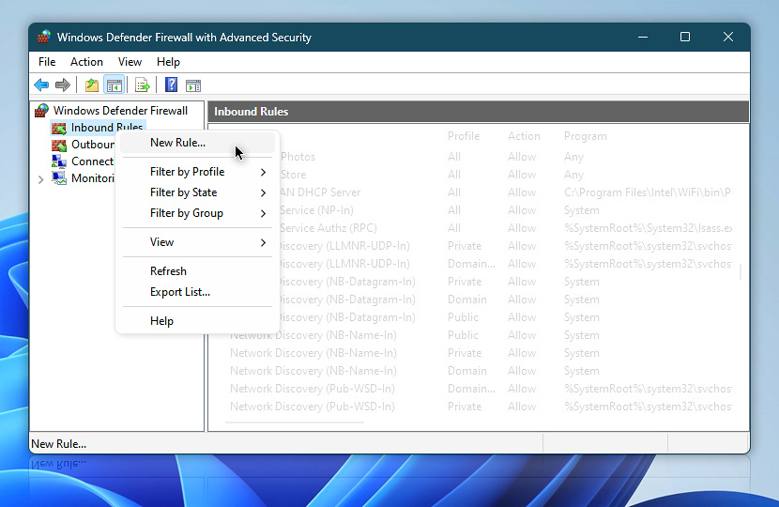Click the Monitoring tree icon
The width and height of the screenshot is (779, 507).
pos(59,178)
